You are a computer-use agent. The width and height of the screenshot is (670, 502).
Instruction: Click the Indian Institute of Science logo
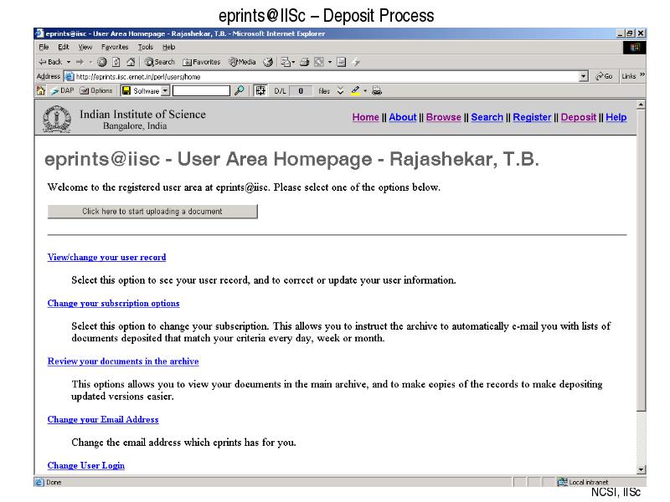click(x=57, y=119)
